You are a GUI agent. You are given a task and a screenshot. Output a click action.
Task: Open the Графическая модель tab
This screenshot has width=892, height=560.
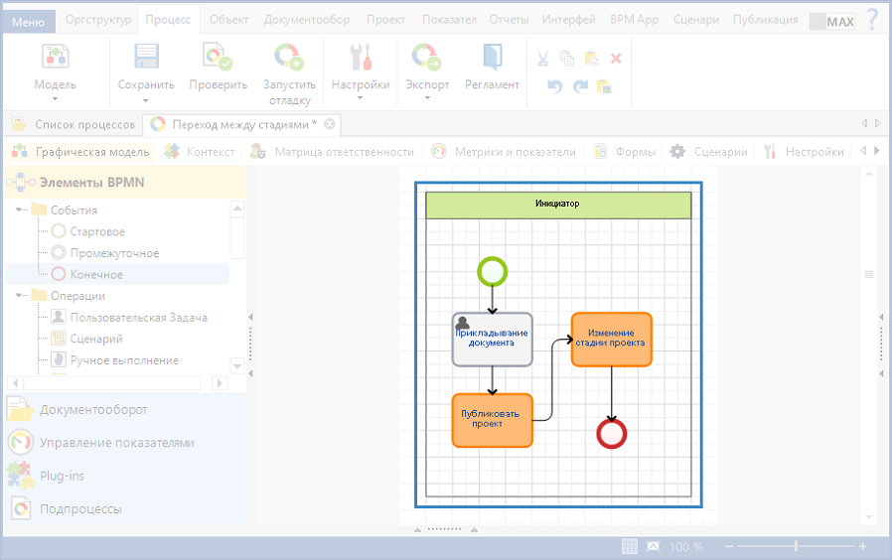[80, 152]
